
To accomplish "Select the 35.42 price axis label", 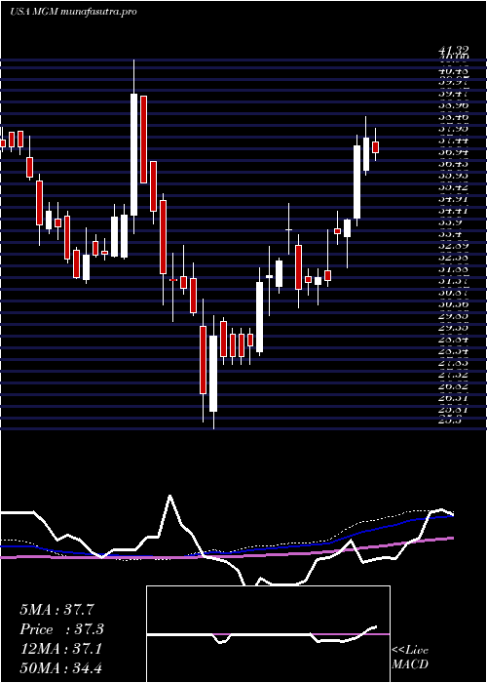I will click(453, 187).
